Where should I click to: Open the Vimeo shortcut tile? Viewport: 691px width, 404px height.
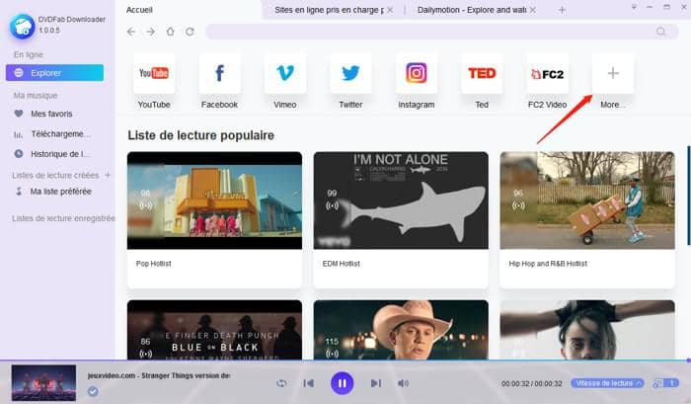point(285,73)
